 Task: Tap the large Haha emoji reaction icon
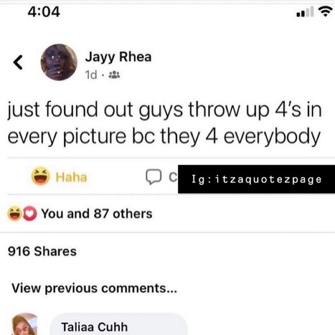[41, 176]
